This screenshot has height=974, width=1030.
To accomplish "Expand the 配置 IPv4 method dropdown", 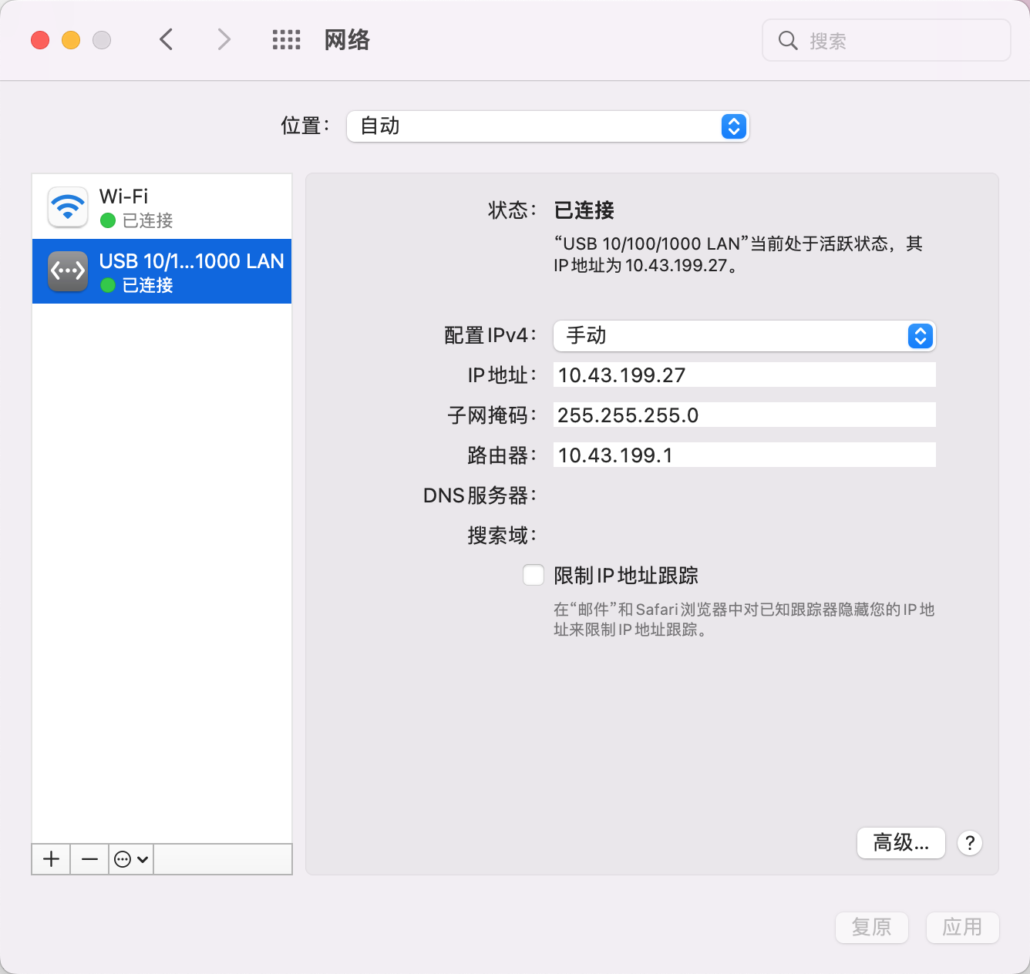I will coord(744,336).
